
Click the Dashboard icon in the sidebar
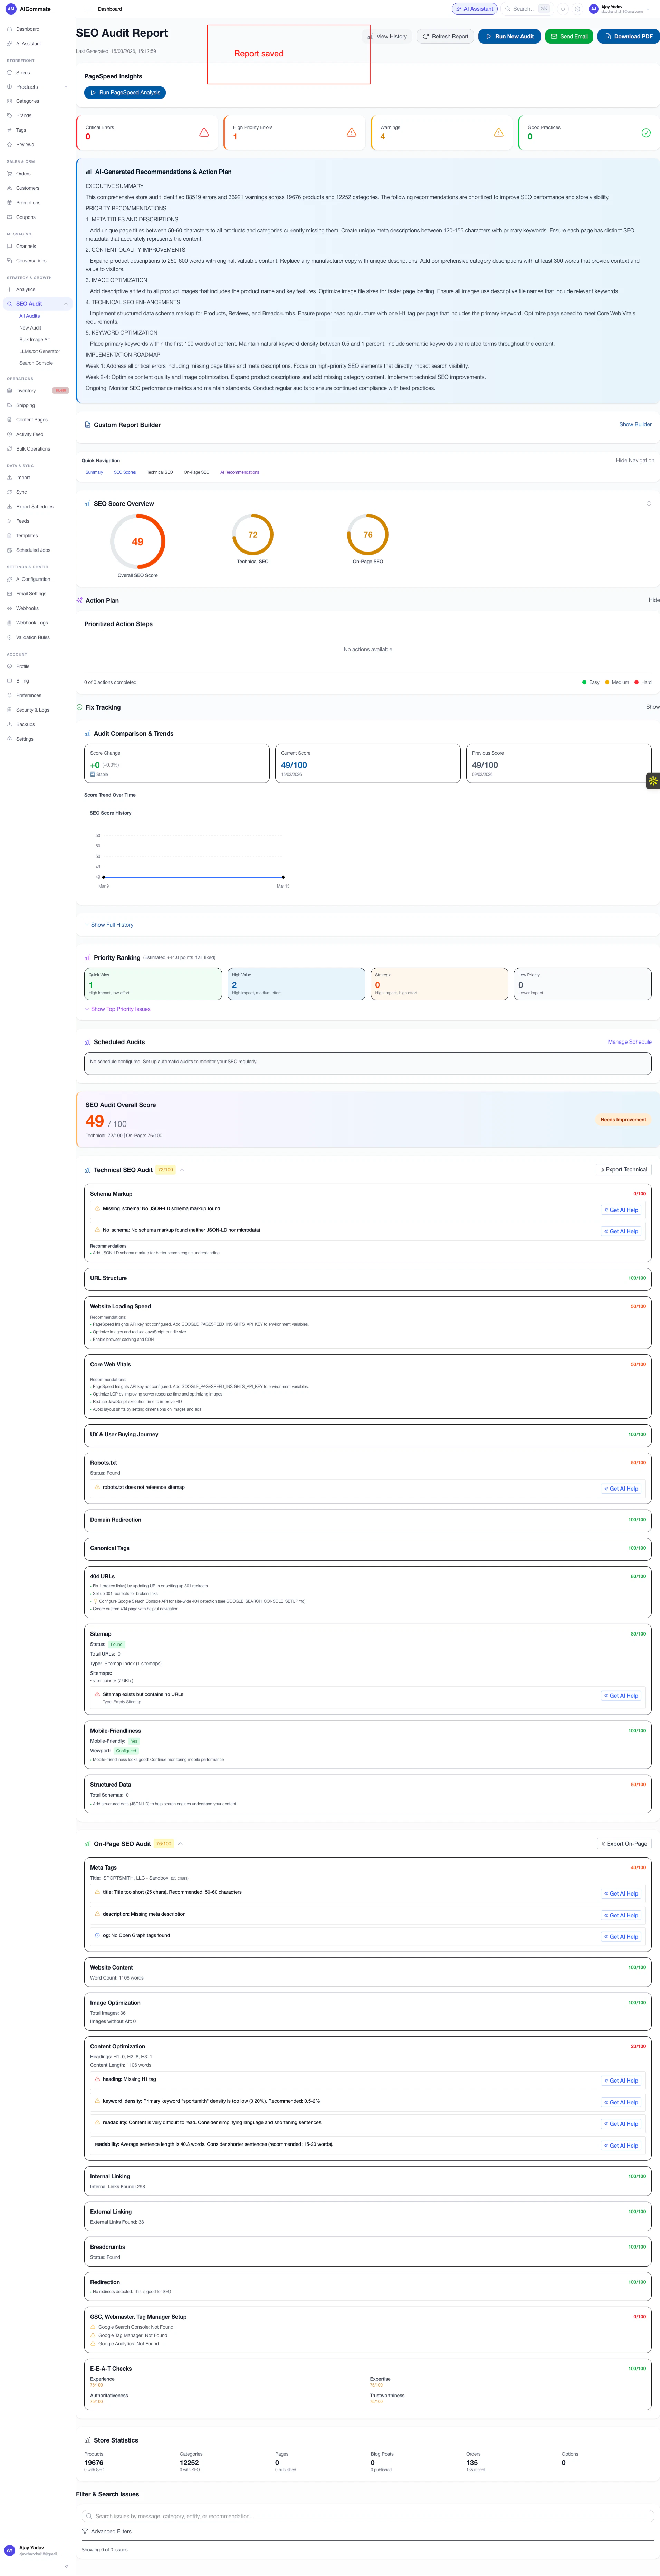pyautogui.click(x=9, y=29)
